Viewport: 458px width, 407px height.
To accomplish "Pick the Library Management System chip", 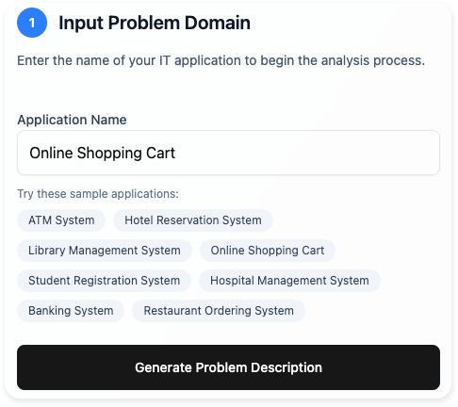I will click(x=105, y=251).
